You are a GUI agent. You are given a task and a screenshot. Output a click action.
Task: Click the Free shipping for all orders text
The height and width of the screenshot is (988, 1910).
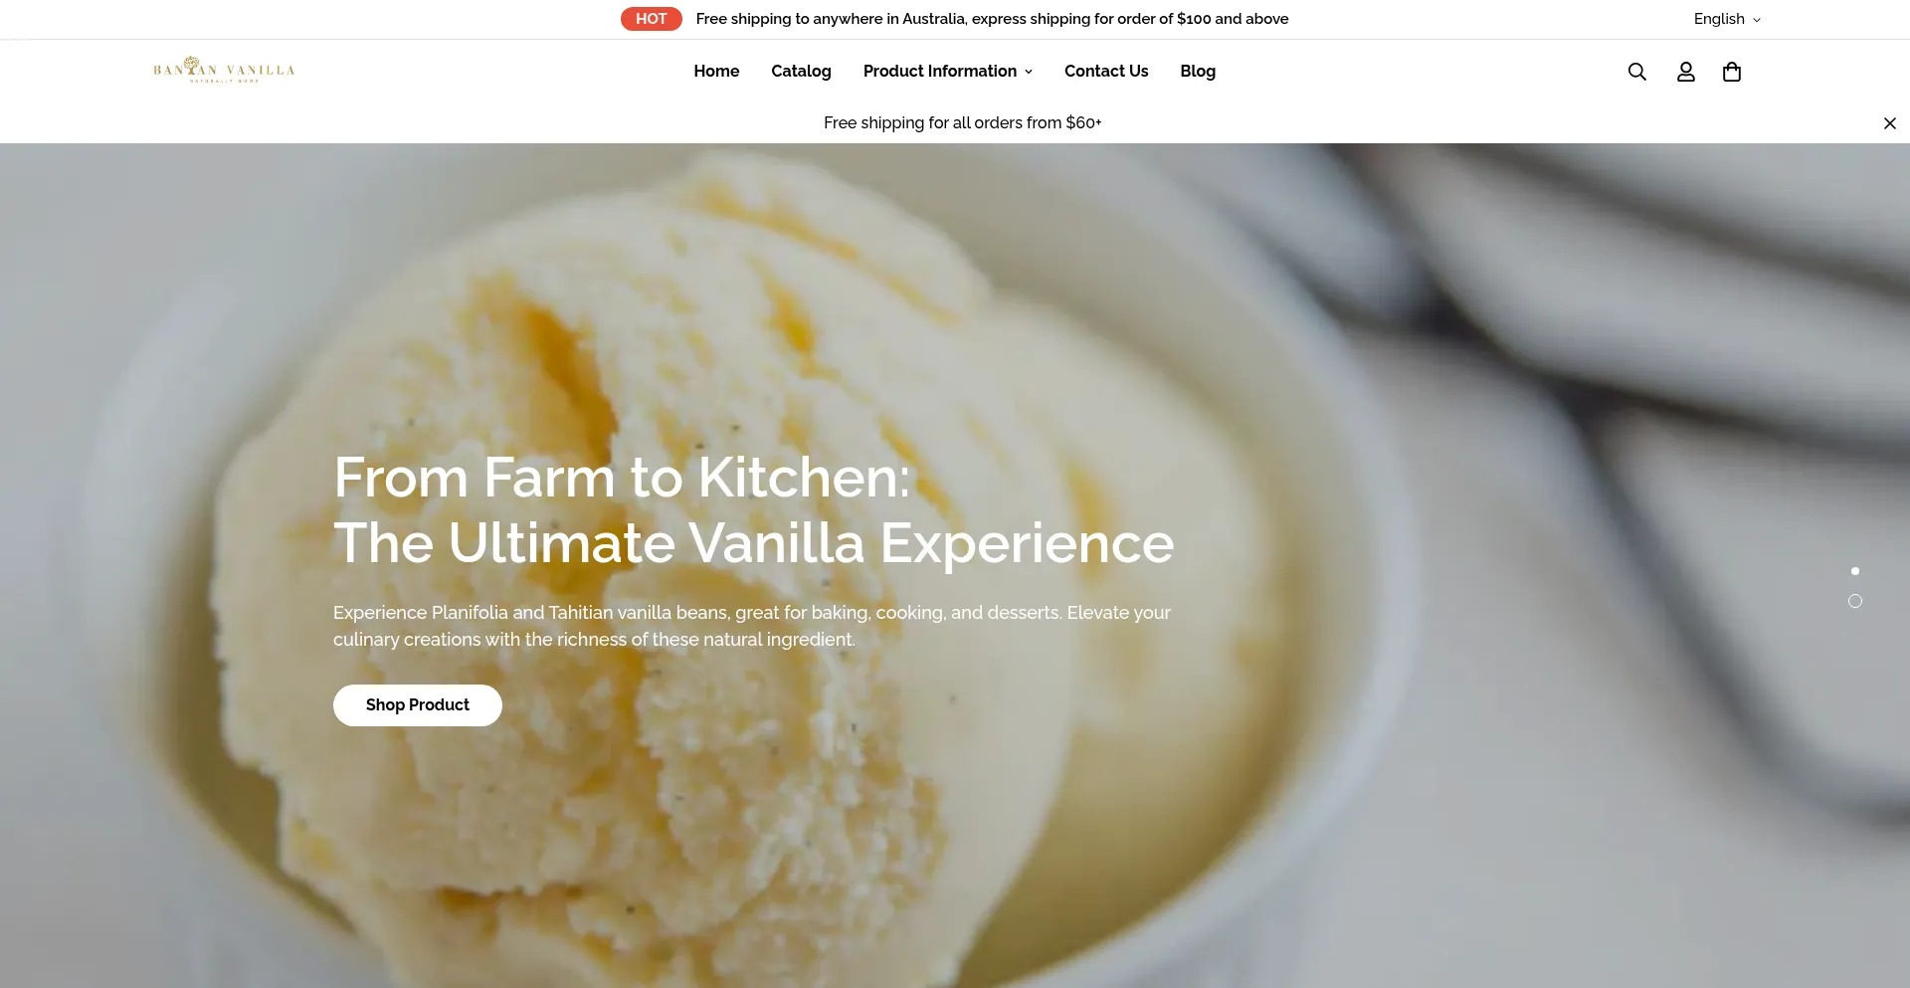(x=962, y=123)
